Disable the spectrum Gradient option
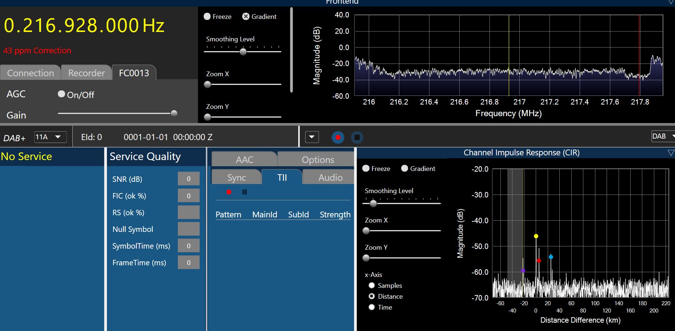 [x=246, y=17]
